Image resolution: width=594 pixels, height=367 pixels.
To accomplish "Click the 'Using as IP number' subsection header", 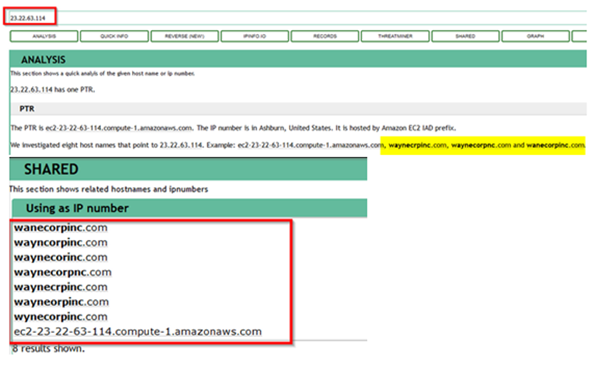I will tap(189, 208).
